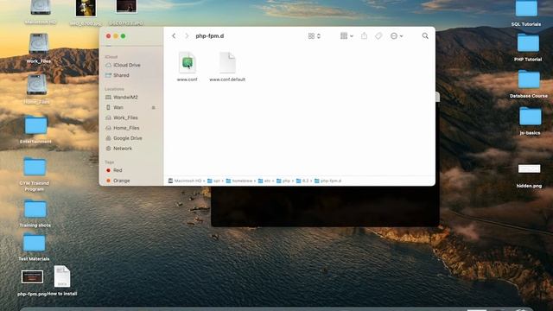Close the Finder window
The image size is (553, 311).
click(x=108, y=36)
